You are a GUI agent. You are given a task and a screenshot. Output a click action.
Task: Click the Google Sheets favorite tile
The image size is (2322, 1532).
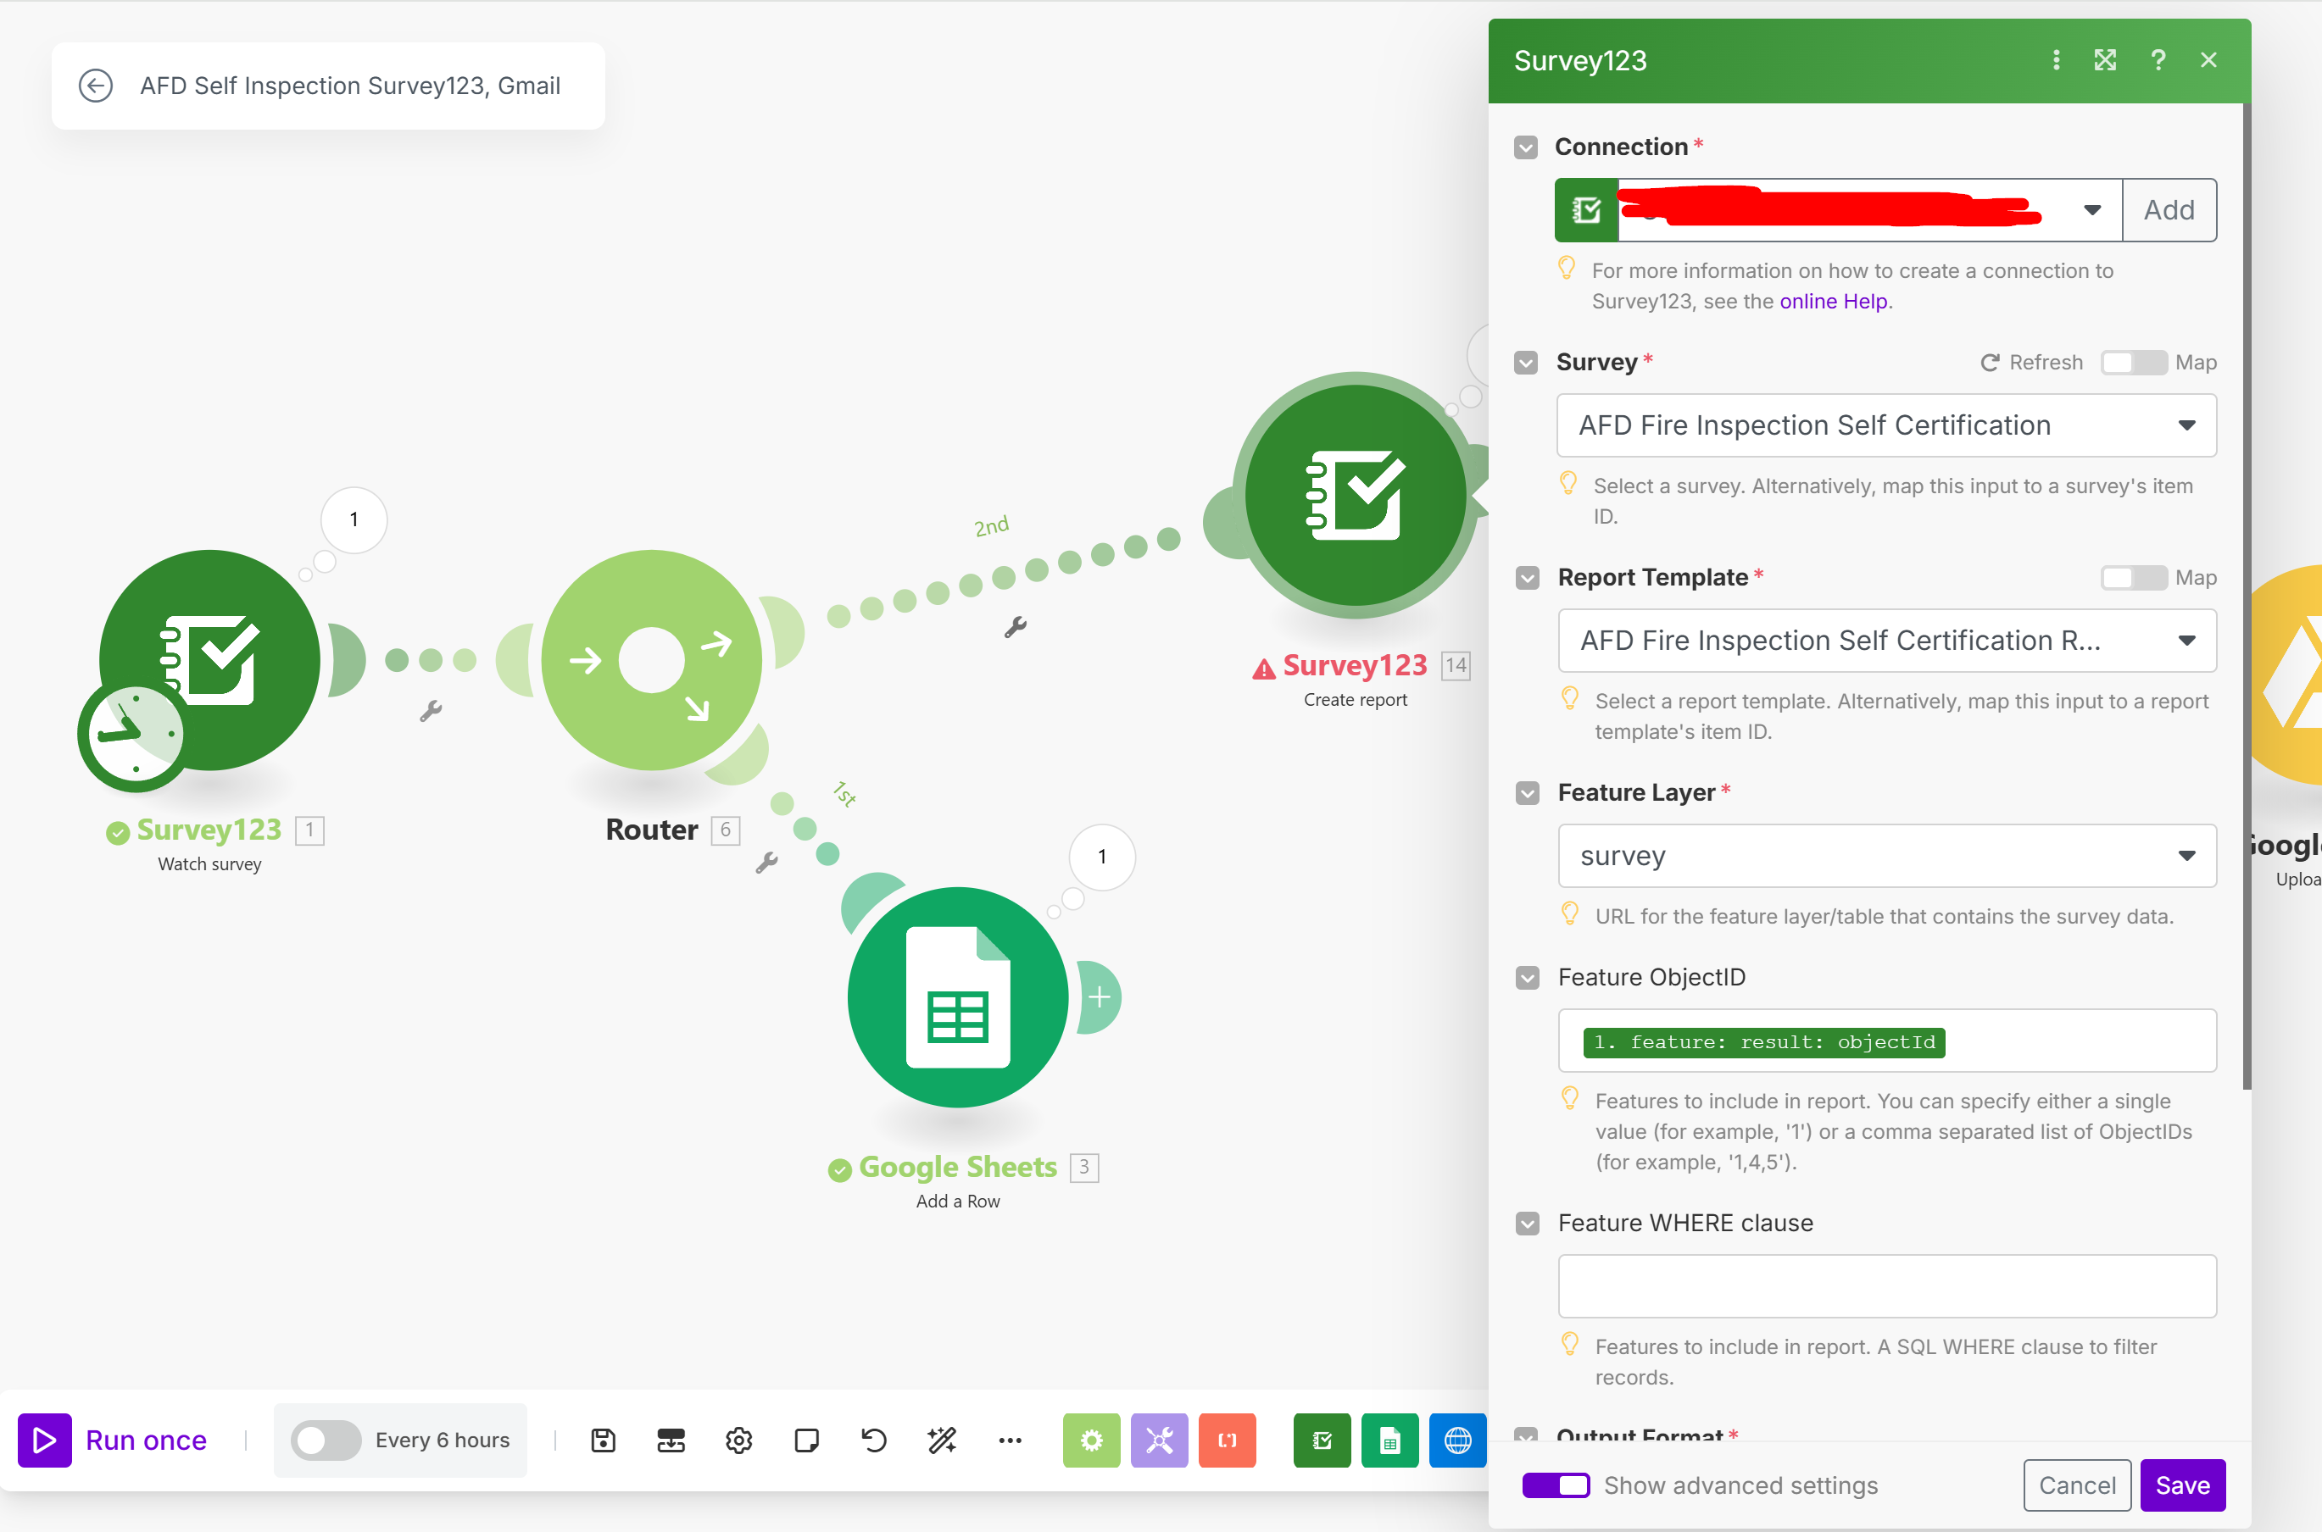coord(1389,1440)
